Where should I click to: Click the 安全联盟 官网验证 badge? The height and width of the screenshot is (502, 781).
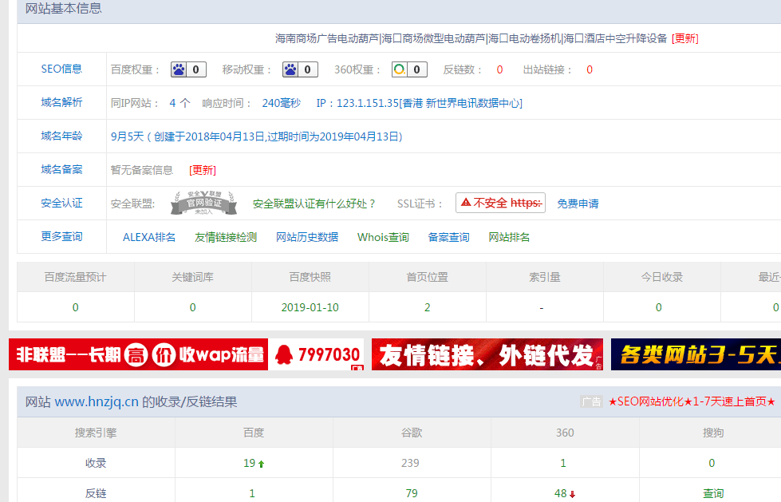(x=203, y=204)
